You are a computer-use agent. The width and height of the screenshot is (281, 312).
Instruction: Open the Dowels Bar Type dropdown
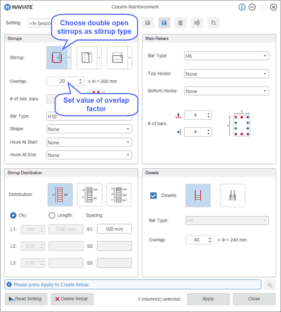click(x=227, y=221)
